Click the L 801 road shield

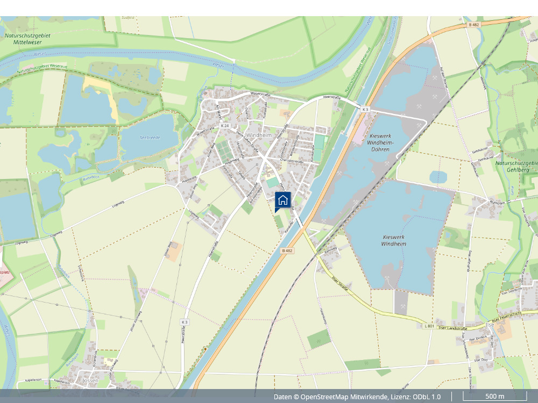pos(429,326)
